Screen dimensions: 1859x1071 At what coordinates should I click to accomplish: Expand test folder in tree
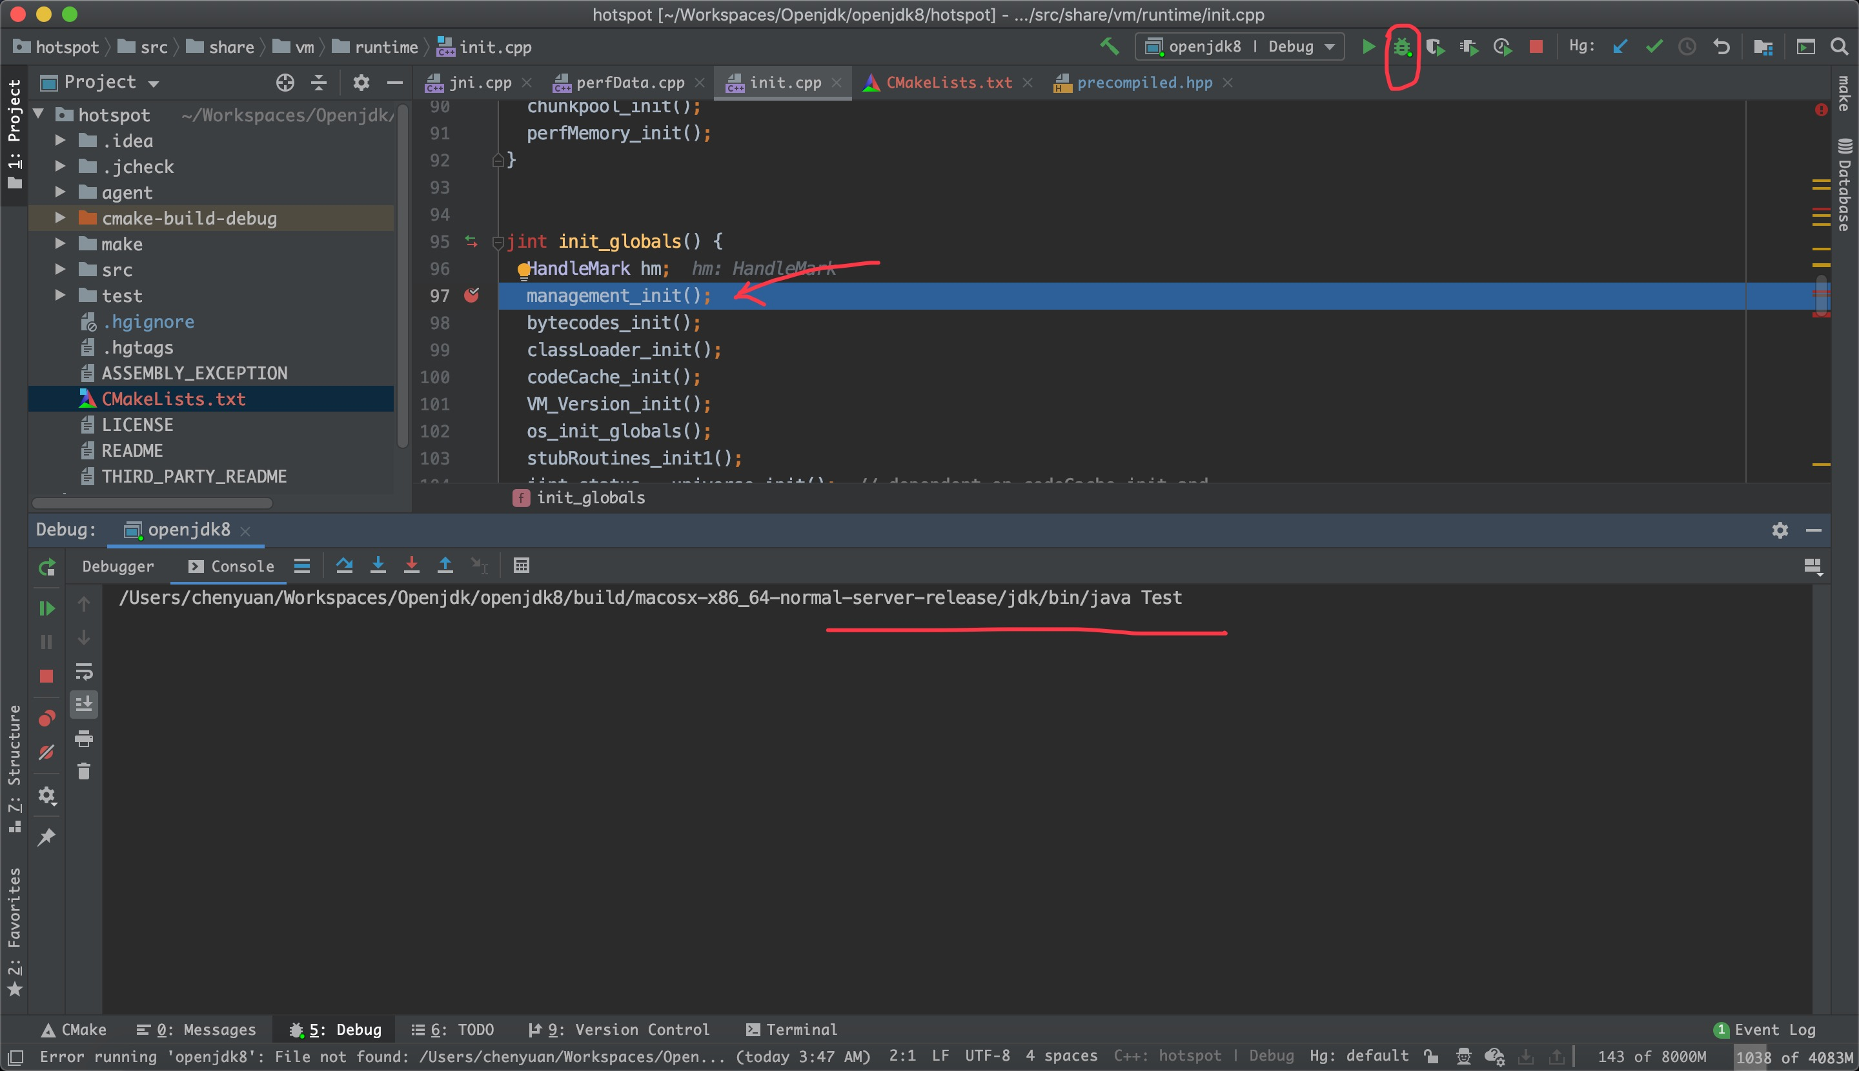tap(61, 295)
